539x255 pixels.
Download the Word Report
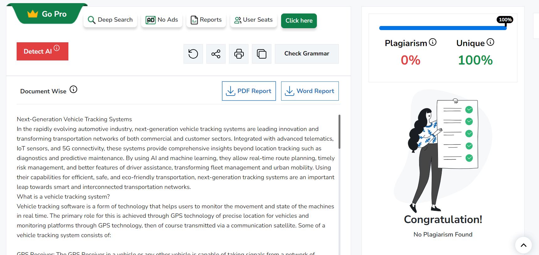(310, 91)
